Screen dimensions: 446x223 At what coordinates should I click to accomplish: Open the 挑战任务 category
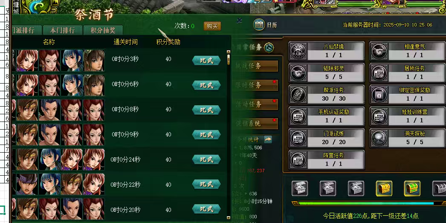(x=256, y=66)
